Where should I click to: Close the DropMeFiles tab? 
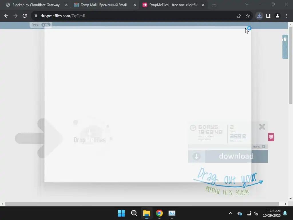pyautogui.click(x=203, y=5)
